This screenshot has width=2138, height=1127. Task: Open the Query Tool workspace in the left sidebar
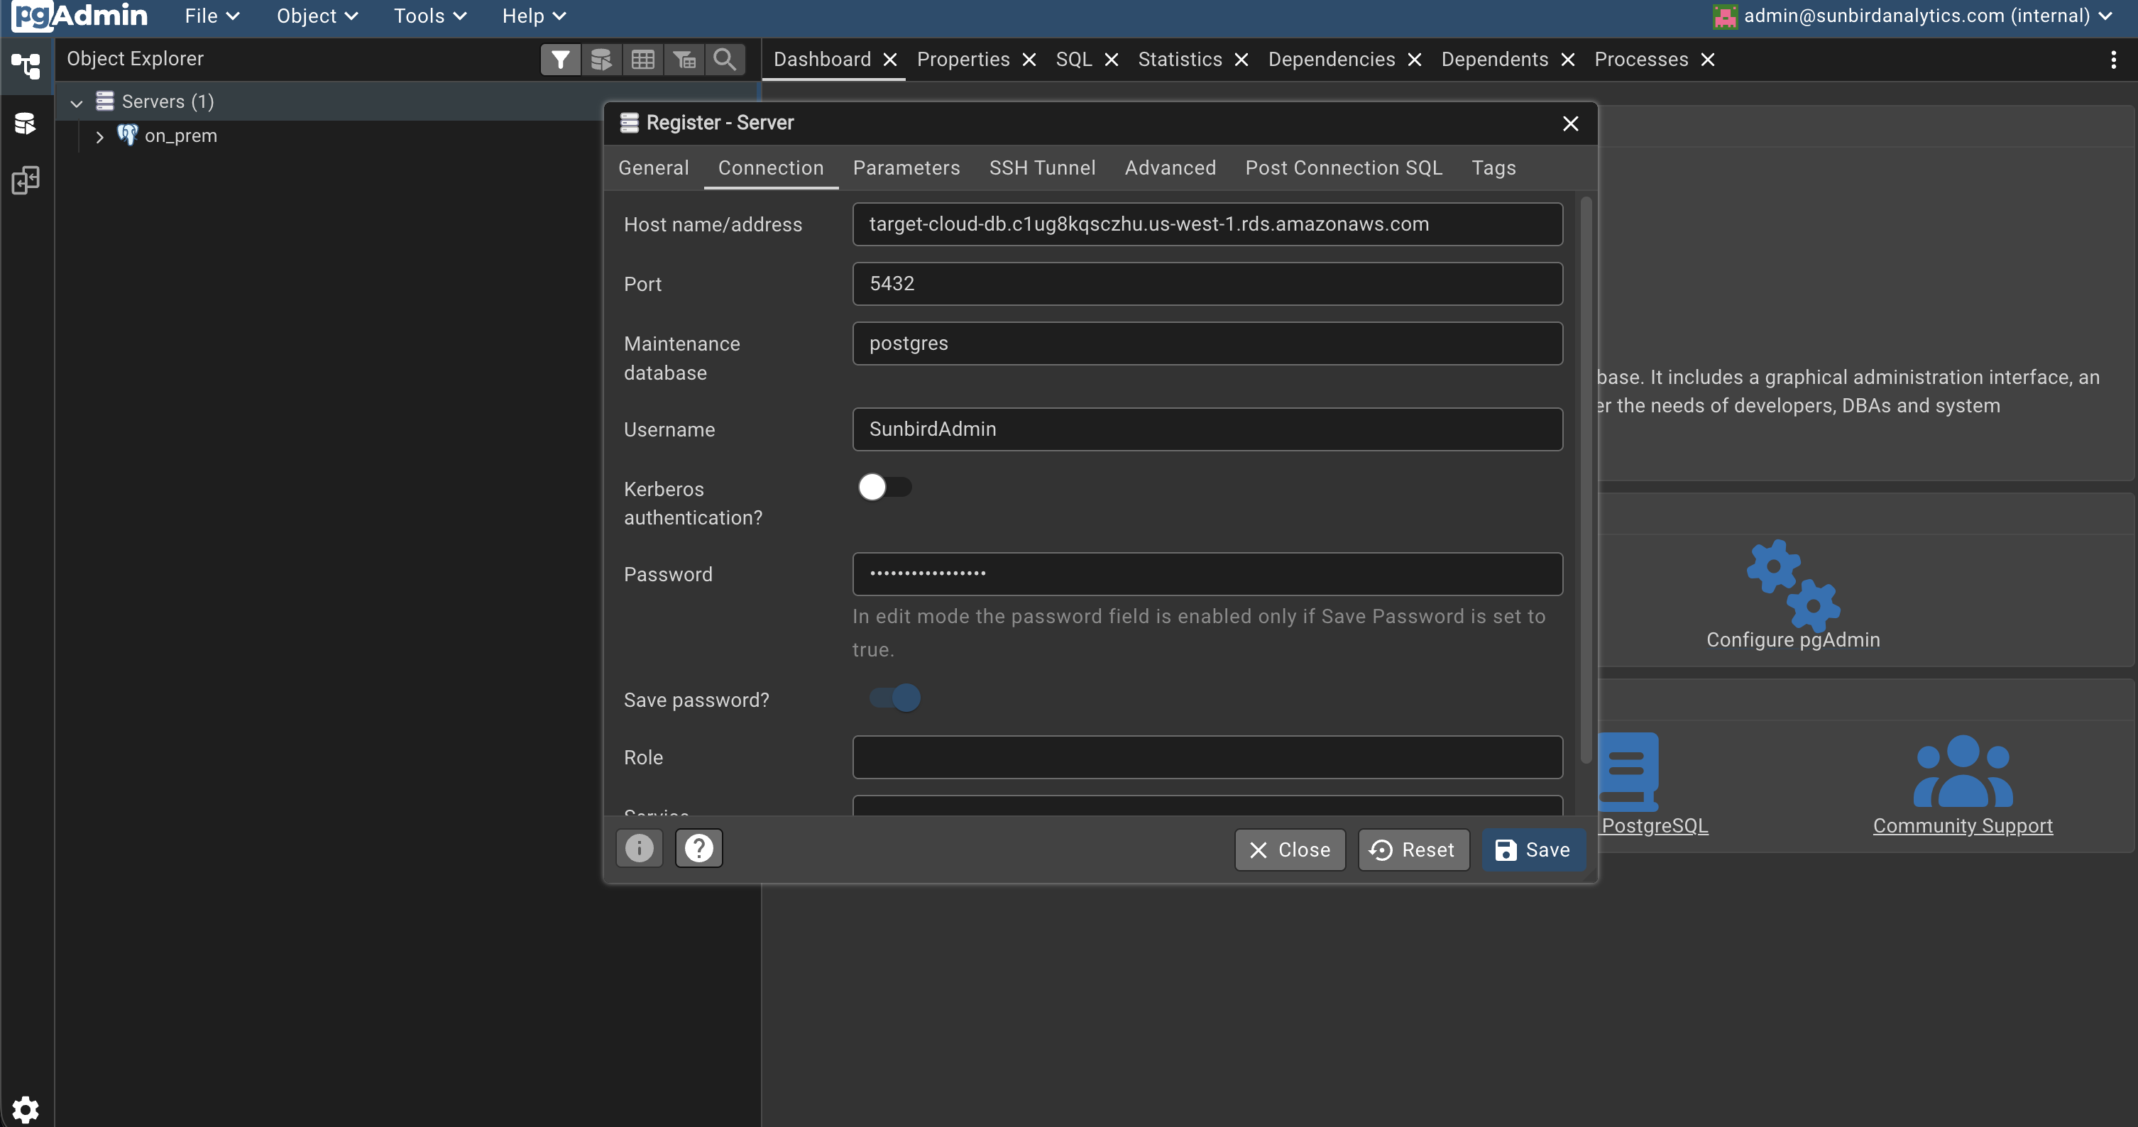click(26, 123)
